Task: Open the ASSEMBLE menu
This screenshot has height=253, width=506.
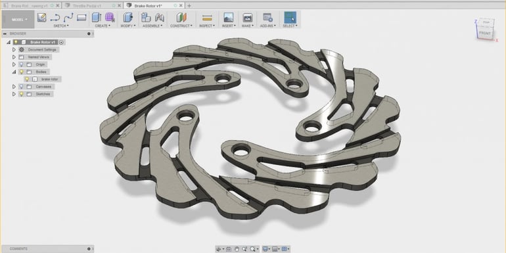Action: [x=152, y=26]
